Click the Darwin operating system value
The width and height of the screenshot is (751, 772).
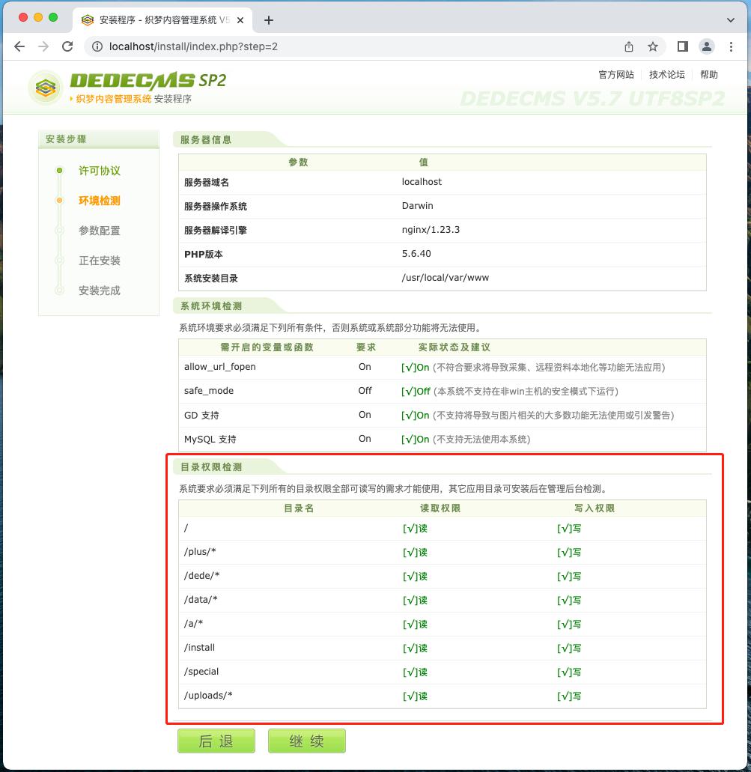[417, 206]
